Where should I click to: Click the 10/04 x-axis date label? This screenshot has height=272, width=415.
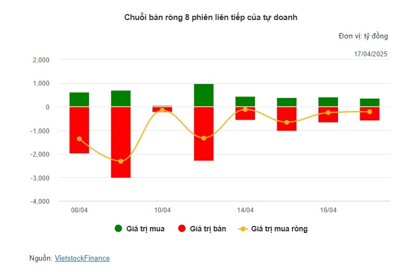tap(162, 210)
